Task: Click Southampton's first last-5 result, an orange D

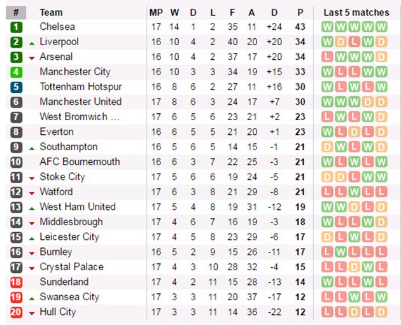Action: pyautogui.click(x=327, y=147)
